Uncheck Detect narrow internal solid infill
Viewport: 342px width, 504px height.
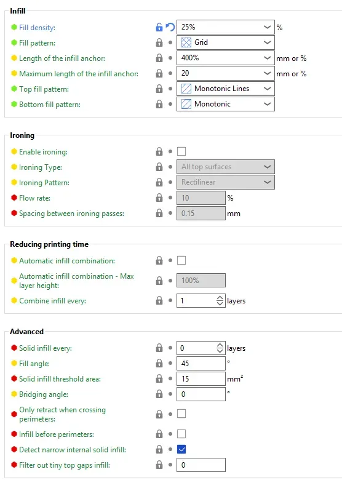[x=181, y=449]
